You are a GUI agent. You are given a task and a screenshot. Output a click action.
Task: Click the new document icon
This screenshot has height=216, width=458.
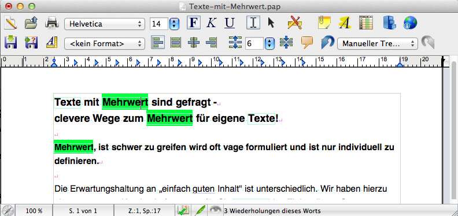pos(10,23)
